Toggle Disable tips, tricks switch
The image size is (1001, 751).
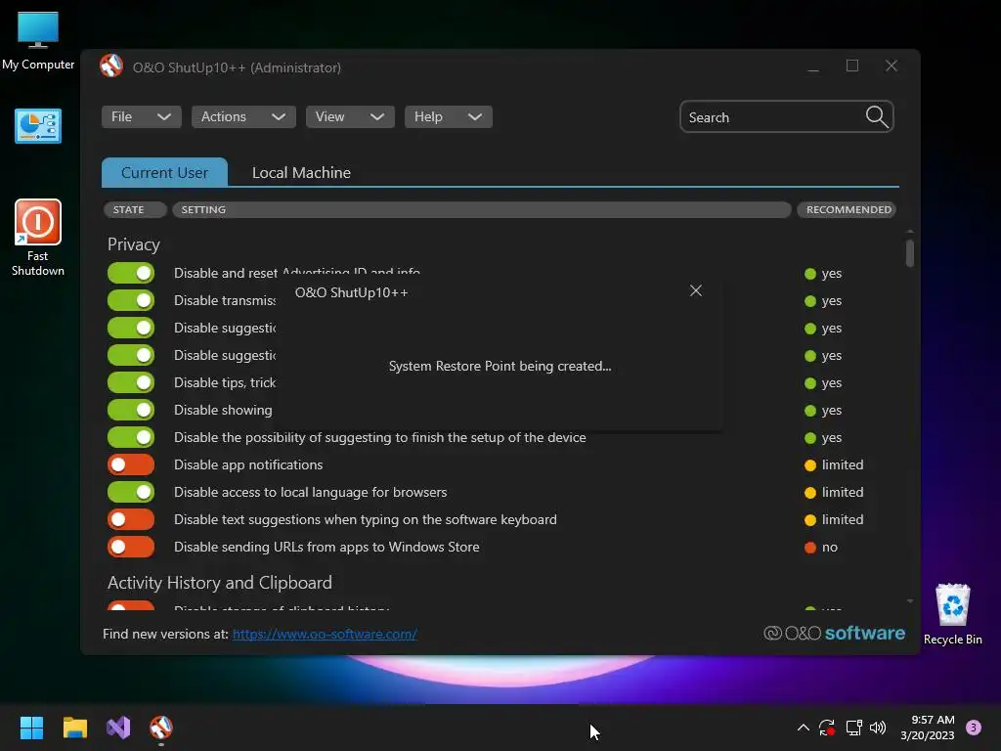tap(131, 382)
